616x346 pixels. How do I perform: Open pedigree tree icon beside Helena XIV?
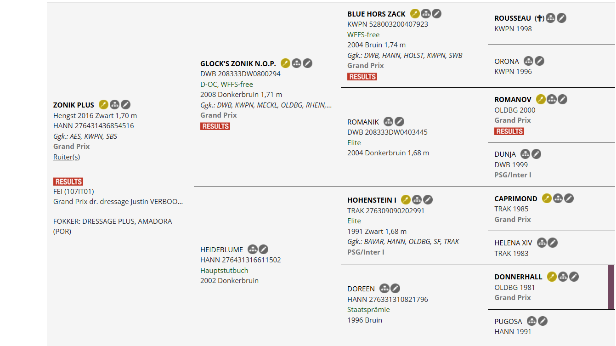coord(542,243)
